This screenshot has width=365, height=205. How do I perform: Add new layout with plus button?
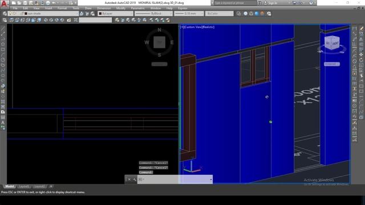[x=51, y=186]
